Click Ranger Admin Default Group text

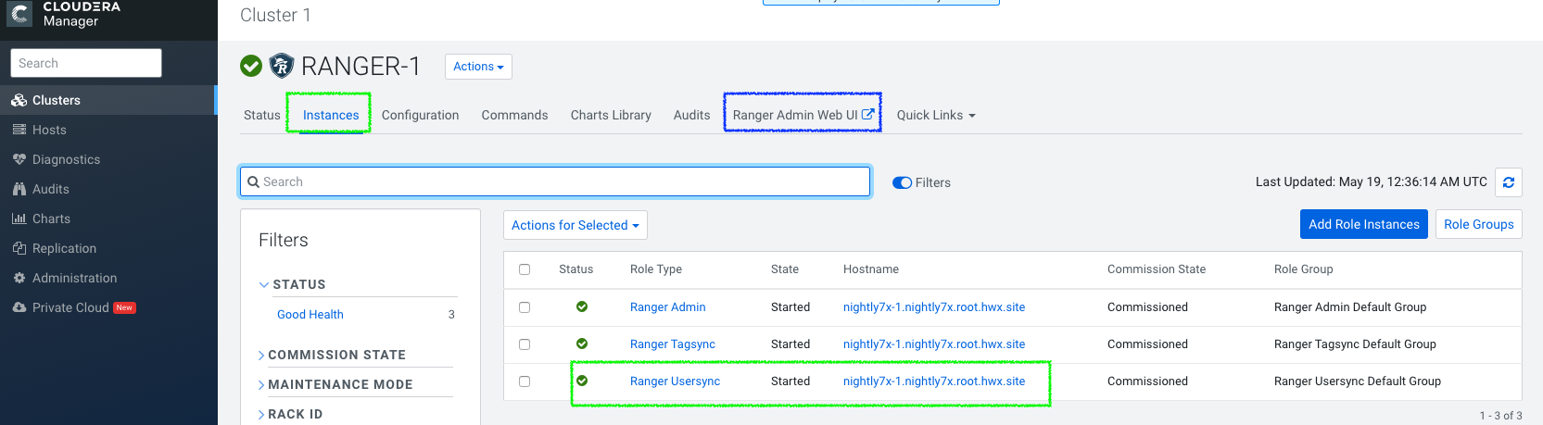pos(1350,306)
